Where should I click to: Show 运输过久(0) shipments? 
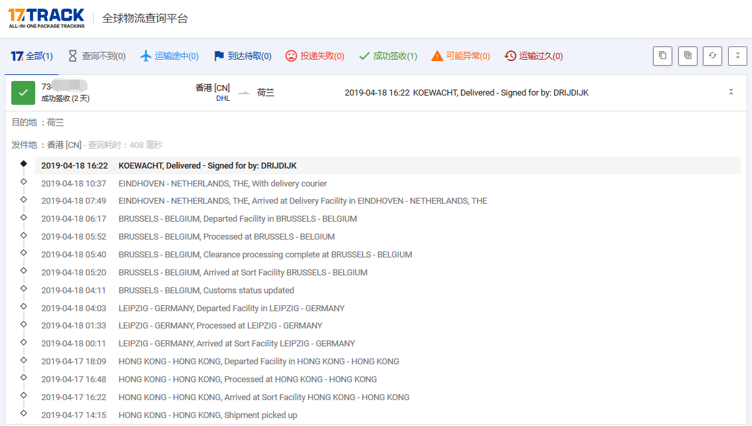coord(533,56)
